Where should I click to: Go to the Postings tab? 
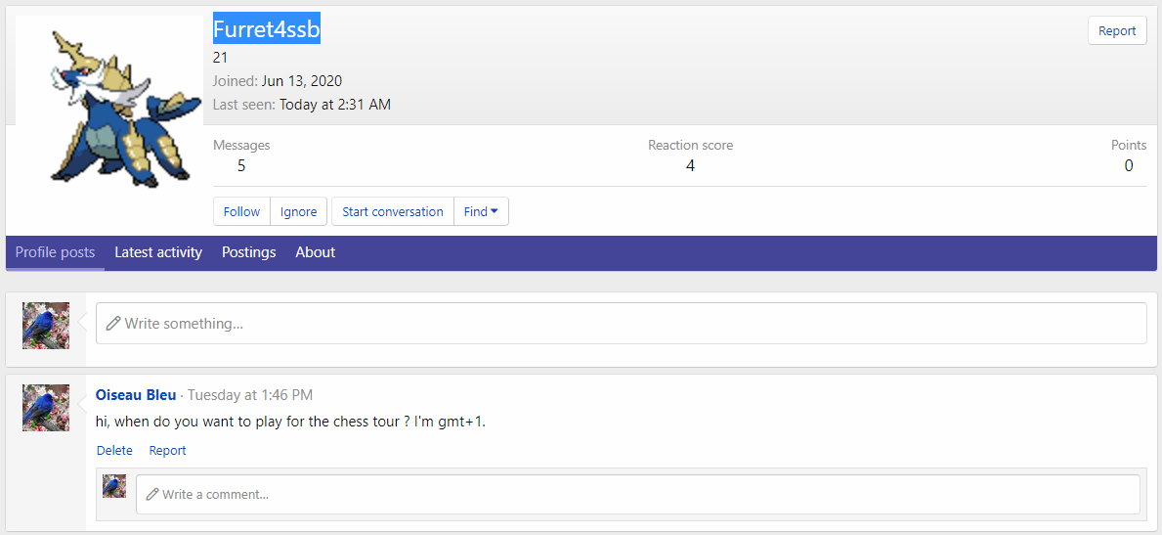click(x=248, y=252)
